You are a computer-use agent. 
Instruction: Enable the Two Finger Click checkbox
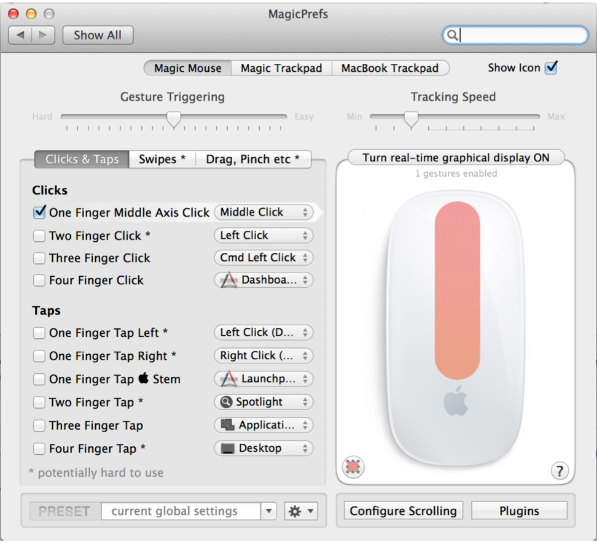pos(39,236)
